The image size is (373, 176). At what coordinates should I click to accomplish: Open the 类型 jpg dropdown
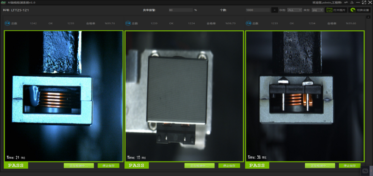tap(318, 10)
